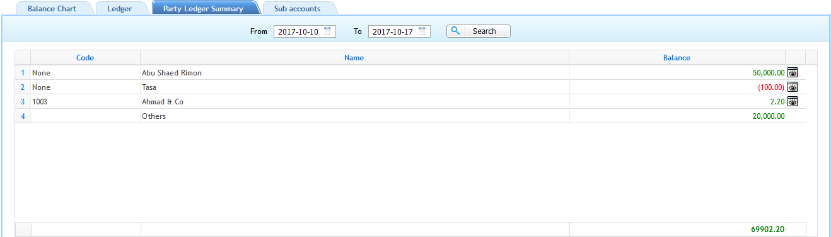The image size is (831, 237).
Task: Click the magnifier icon on Search
Action: point(456,31)
